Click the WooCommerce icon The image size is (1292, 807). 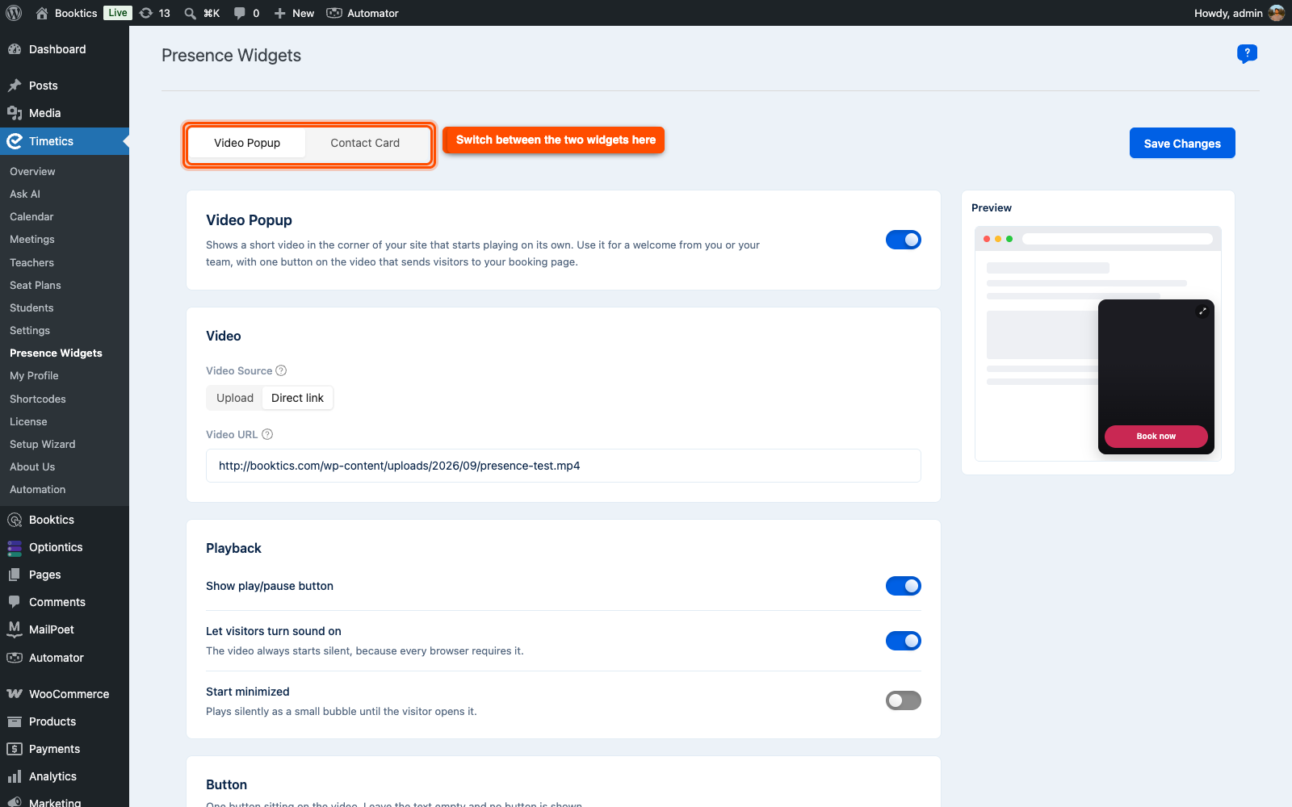pyautogui.click(x=15, y=694)
